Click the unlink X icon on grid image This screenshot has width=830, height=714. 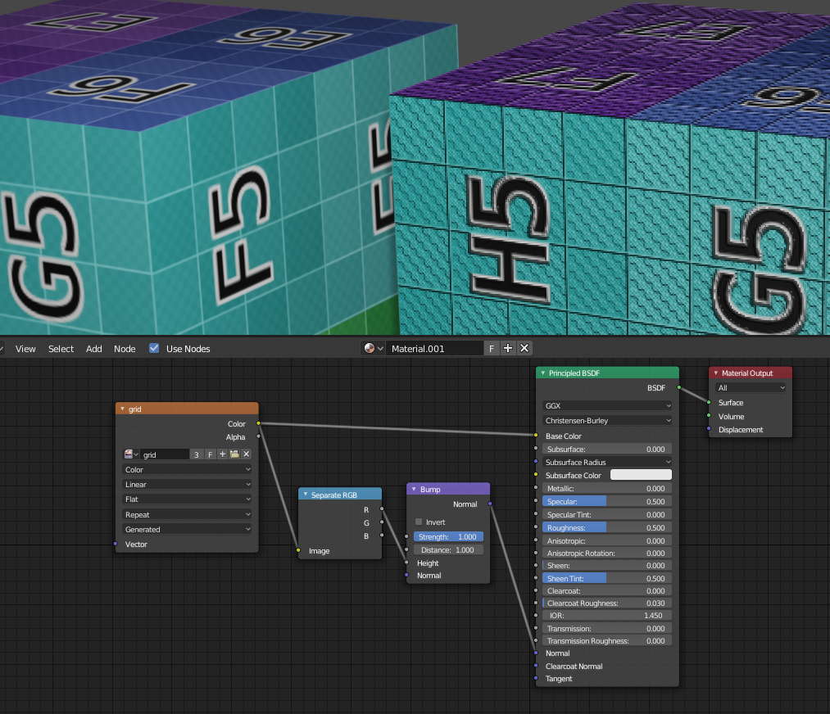pyautogui.click(x=246, y=454)
